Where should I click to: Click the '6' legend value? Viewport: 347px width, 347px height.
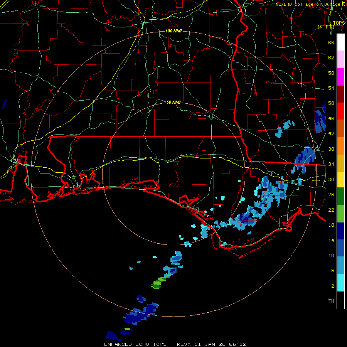pyautogui.click(x=333, y=271)
